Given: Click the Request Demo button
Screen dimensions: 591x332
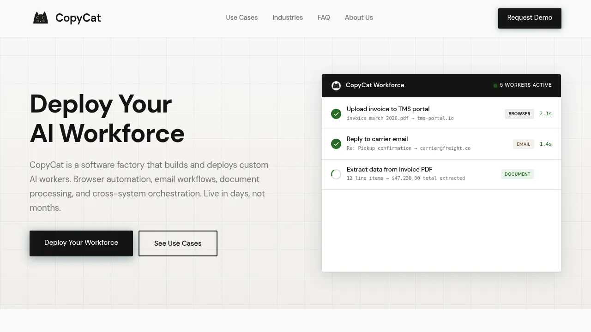Looking at the screenshot, I should tap(530, 18).
